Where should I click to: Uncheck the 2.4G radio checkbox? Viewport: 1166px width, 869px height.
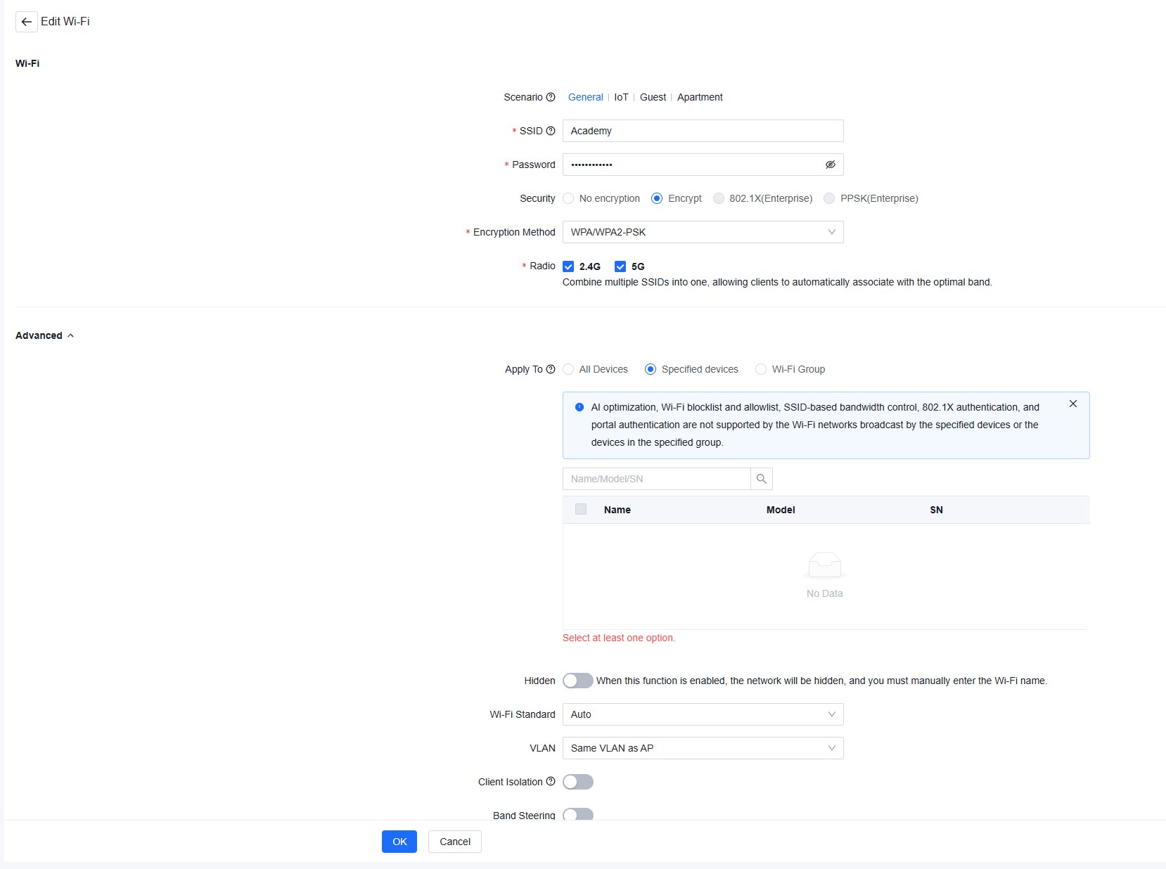(568, 266)
